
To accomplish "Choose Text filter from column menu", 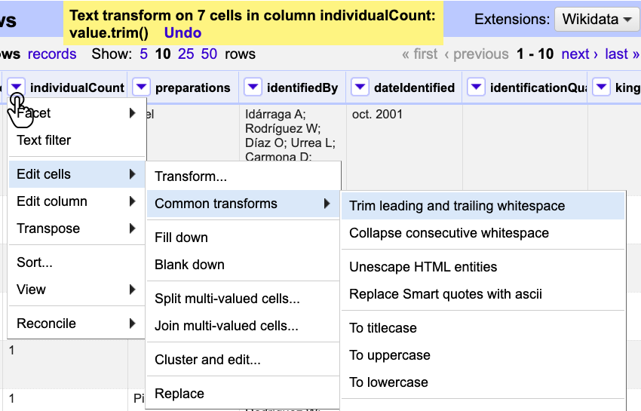I will [x=44, y=140].
